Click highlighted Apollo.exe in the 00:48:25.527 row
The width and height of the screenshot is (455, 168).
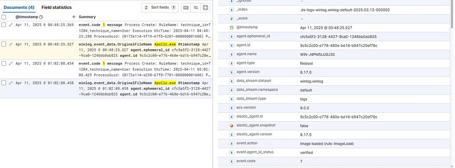[165, 45]
